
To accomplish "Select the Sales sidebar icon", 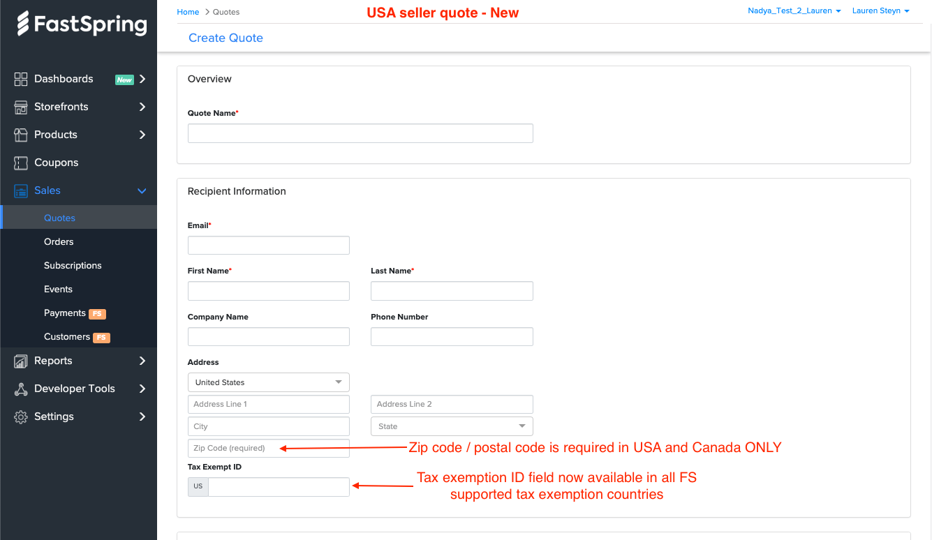I will [20, 190].
